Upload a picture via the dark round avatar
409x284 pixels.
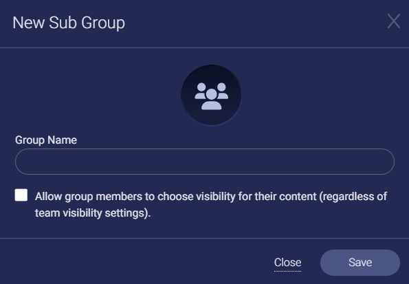pos(211,96)
